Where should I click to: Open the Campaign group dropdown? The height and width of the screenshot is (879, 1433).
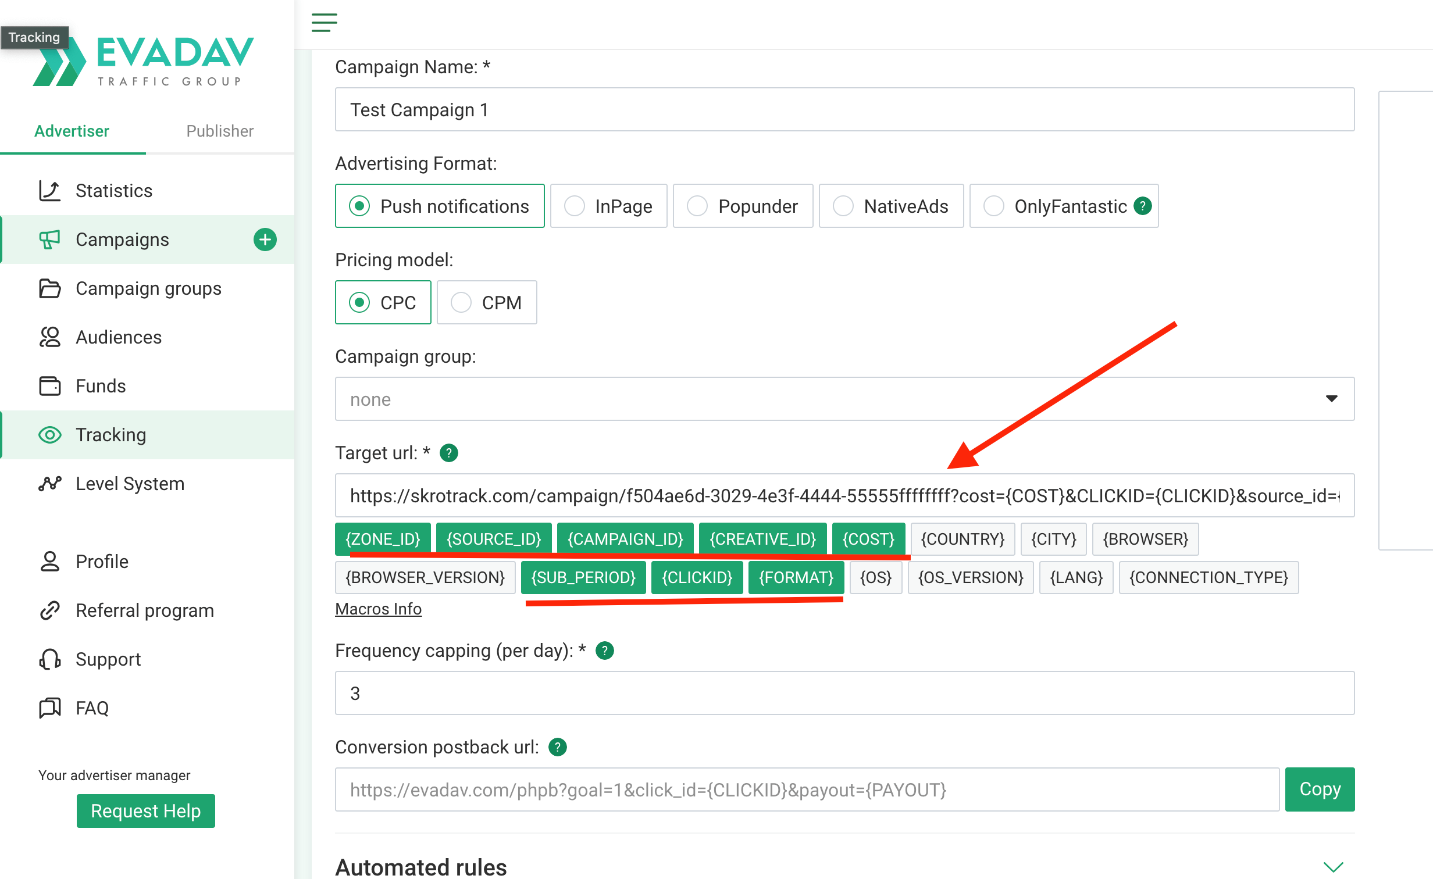(x=844, y=399)
